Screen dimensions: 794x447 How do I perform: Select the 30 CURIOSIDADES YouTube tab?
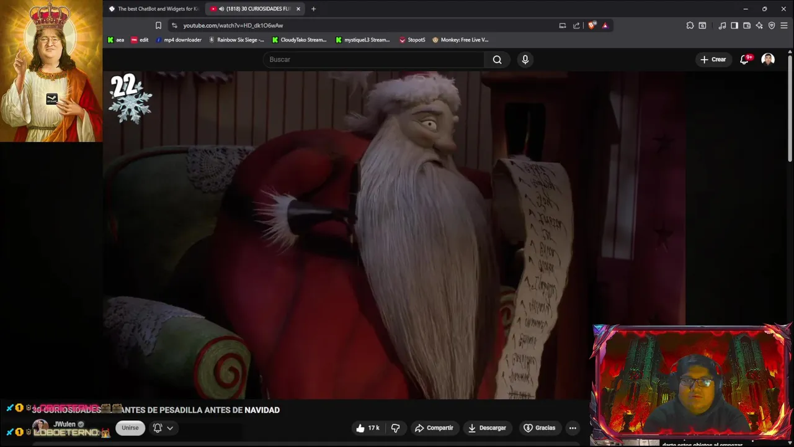click(x=254, y=9)
